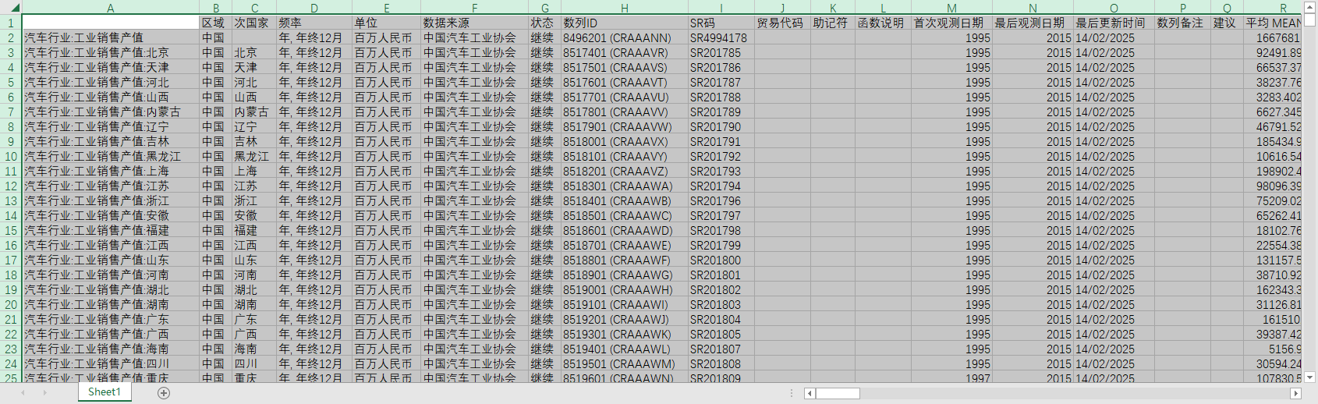Click cell SR201808
The width and height of the screenshot is (1318, 404).
pos(721,363)
